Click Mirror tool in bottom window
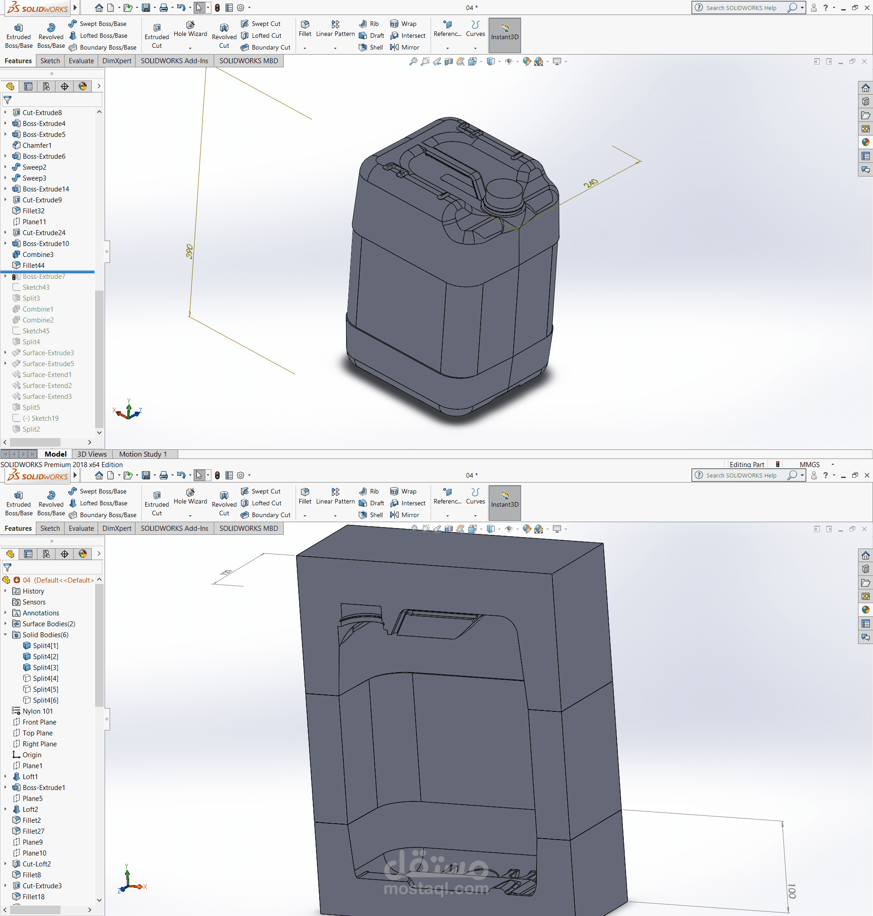Viewport: 873px width, 916px height. (405, 515)
